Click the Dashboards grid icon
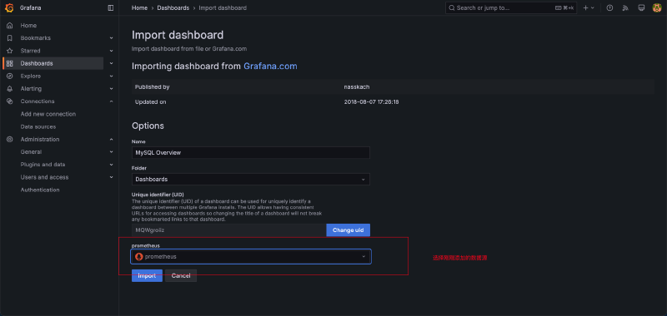 pyautogui.click(x=10, y=64)
